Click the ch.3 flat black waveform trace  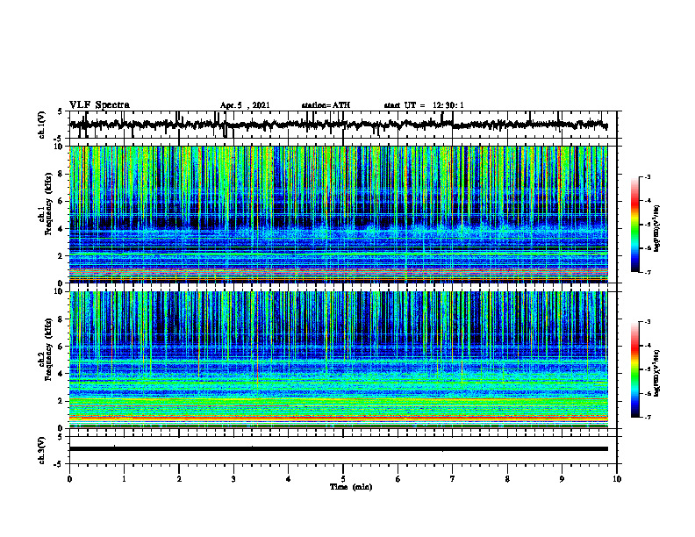338,449
